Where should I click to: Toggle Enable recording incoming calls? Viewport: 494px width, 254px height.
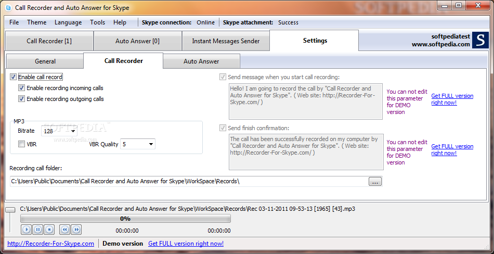pos(21,88)
